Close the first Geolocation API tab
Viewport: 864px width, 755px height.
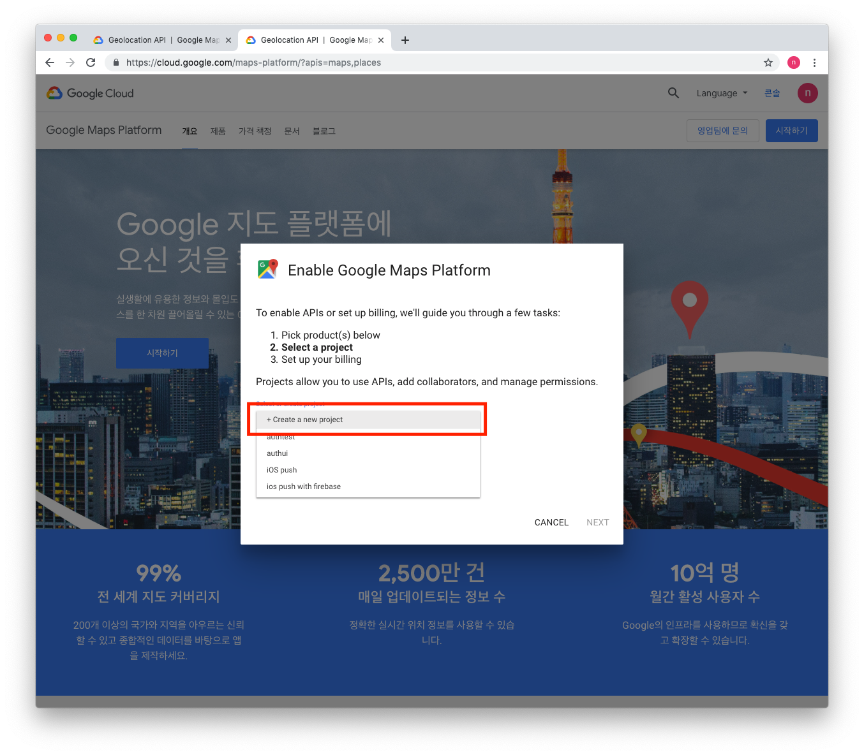[228, 40]
